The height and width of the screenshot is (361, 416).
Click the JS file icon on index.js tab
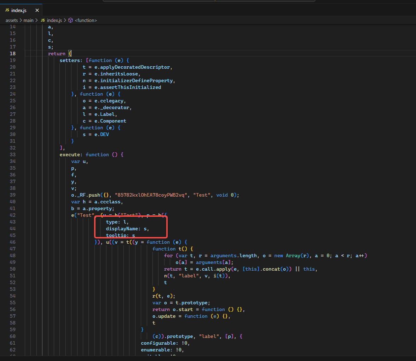7,11
